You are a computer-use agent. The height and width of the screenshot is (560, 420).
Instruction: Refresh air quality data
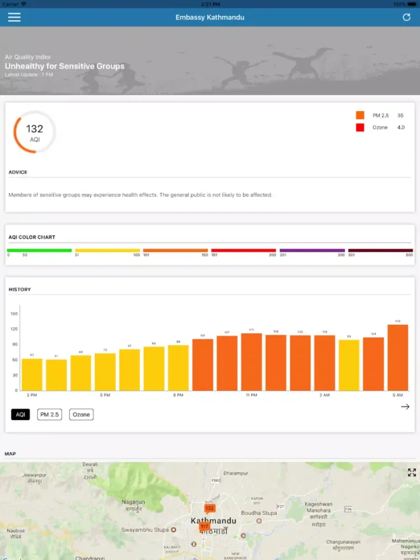coord(407,17)
